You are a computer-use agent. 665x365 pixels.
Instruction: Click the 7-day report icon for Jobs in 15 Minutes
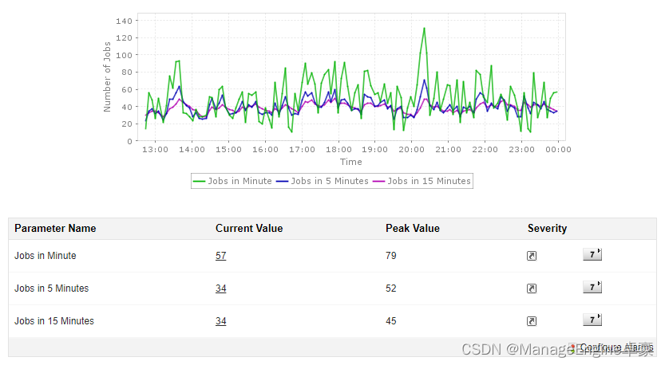[592, 320]
